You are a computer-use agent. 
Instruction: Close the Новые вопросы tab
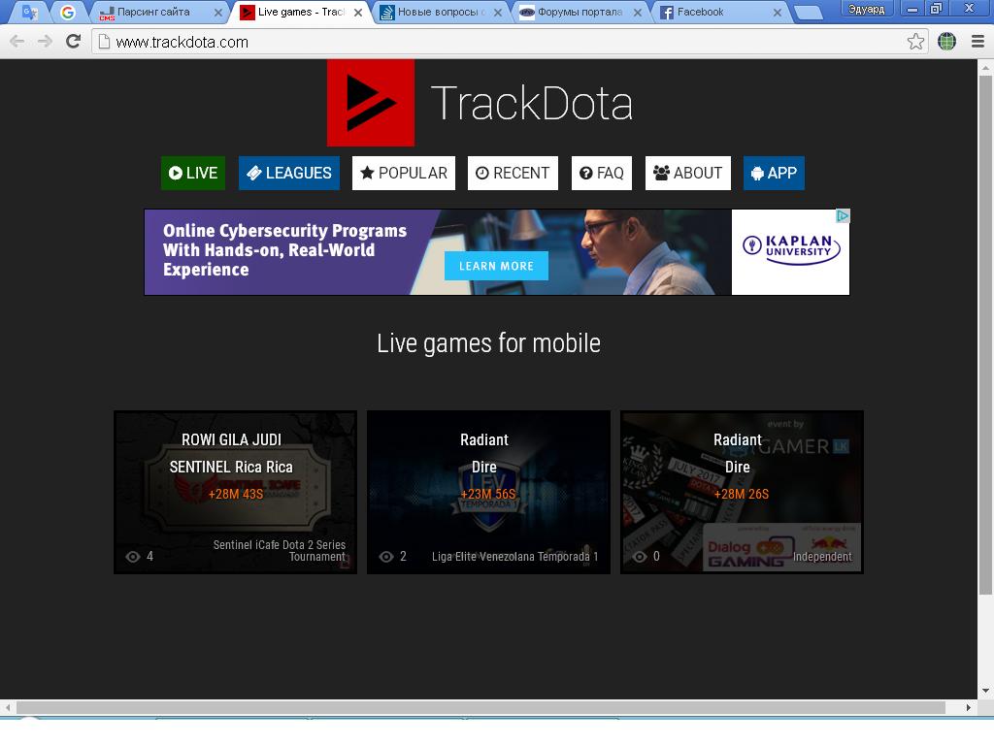tap(498, 12)
